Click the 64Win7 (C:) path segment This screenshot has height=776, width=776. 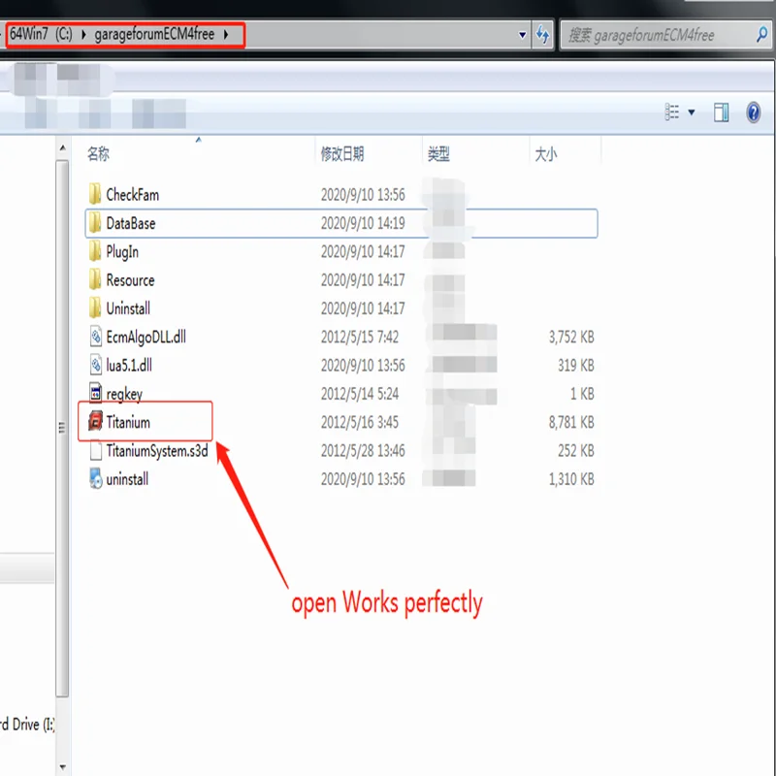coord(41,34)
